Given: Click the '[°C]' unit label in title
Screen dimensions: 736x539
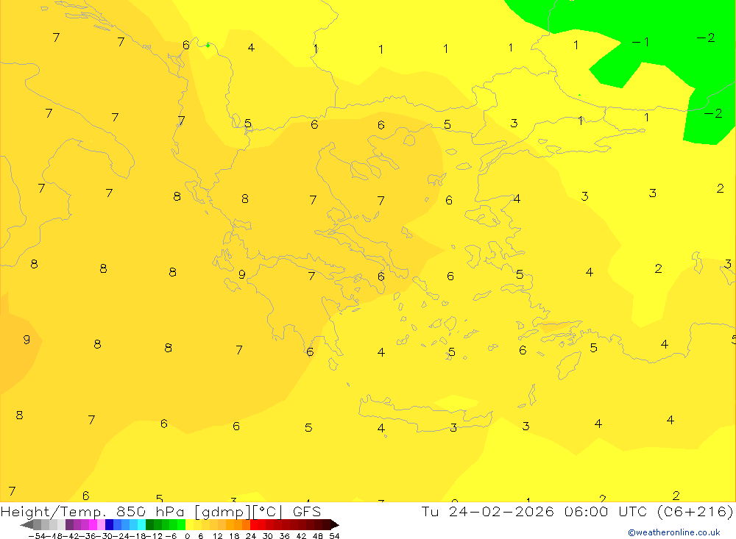Looking at the screenshot, I should click(268, 512).
